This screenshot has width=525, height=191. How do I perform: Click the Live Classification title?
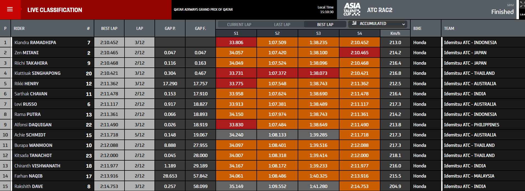(x=55, y=10)
